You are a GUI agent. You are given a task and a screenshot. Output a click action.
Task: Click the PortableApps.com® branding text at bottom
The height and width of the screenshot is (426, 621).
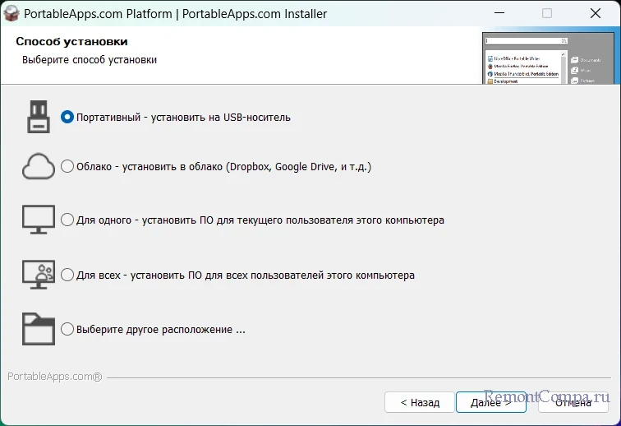click(x=54, y=377)
